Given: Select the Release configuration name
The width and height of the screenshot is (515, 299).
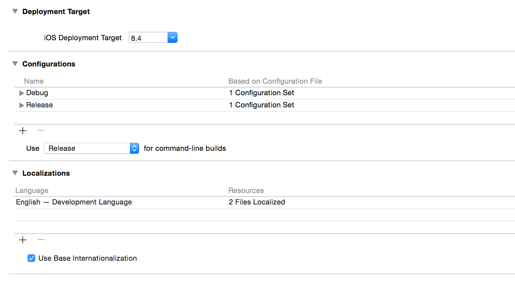Looking at the screenshot, I should coord(40,105).
